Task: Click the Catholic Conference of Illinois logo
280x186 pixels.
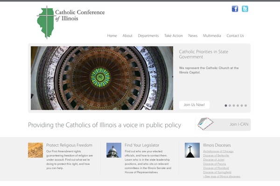Action: click(71, 22)
